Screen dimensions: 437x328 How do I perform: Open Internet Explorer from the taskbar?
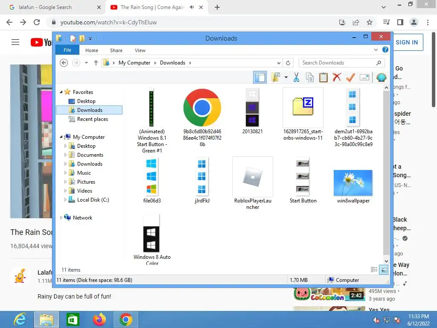click(20, 319)
